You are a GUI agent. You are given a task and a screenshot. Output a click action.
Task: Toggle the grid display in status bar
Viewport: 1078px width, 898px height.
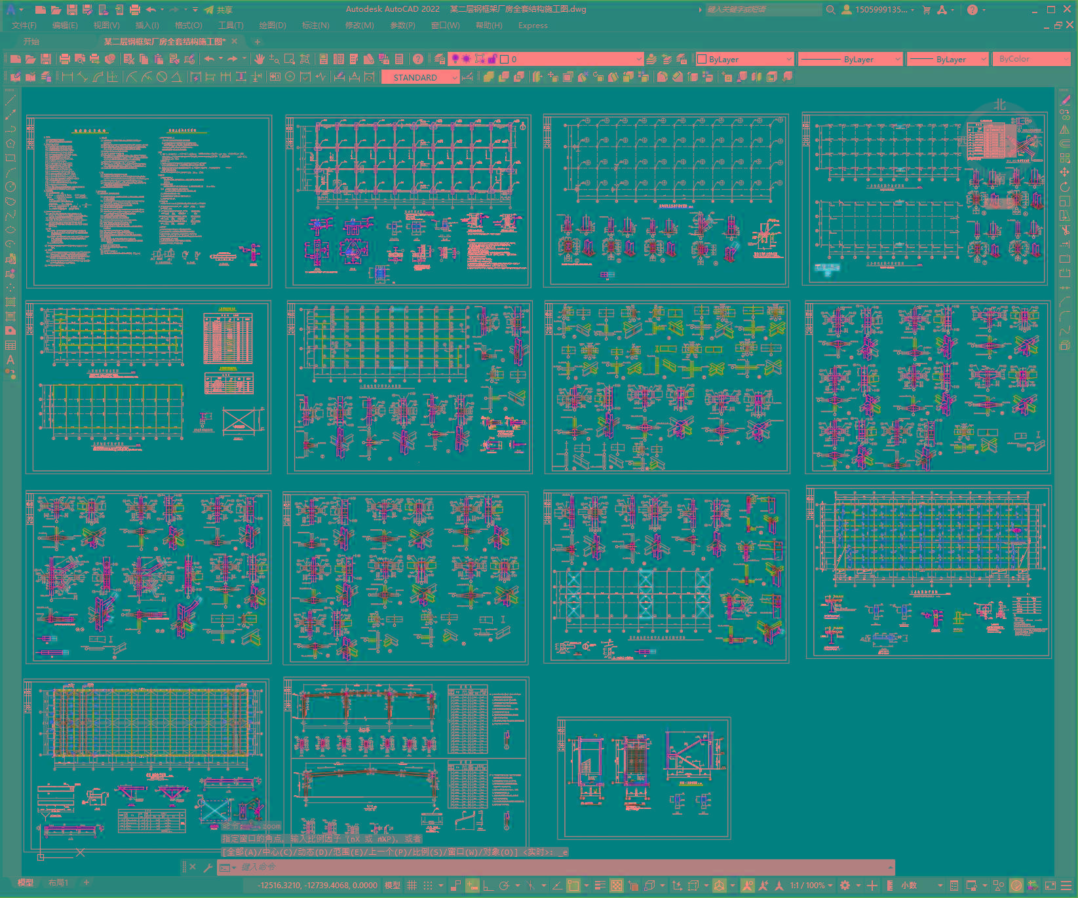tap(412, 886)
